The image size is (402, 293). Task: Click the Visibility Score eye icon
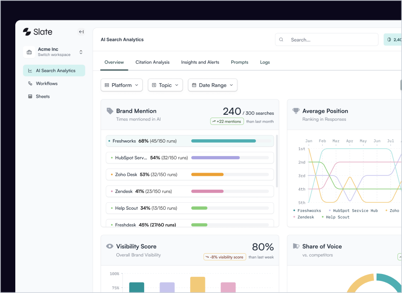[110, 246]
